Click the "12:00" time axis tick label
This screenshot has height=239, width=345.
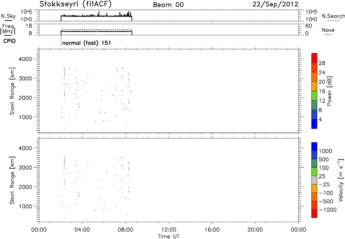click(169, 230)
